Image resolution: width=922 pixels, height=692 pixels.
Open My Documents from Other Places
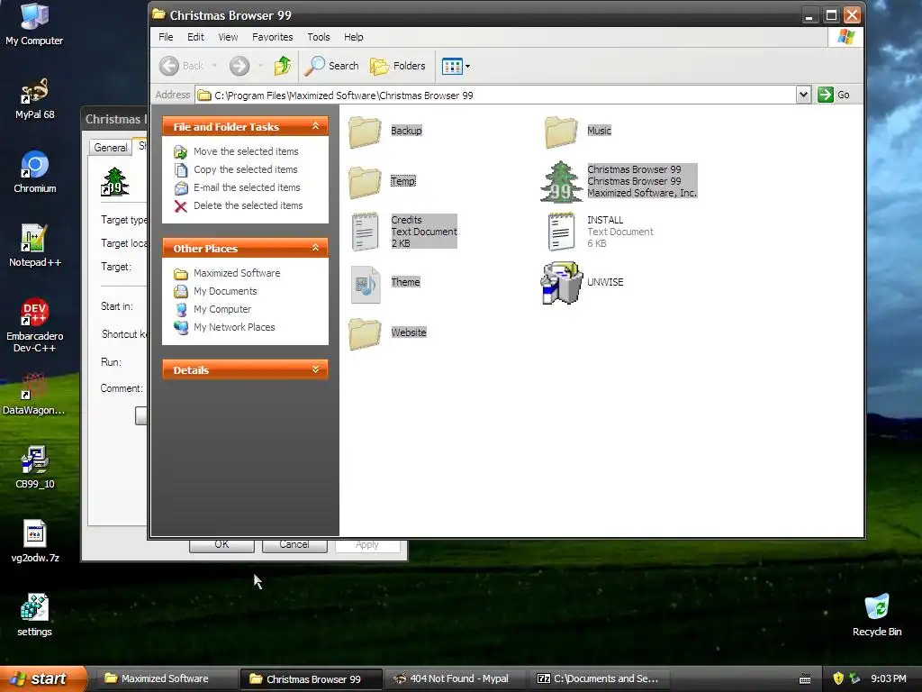[x=225, y=292]
